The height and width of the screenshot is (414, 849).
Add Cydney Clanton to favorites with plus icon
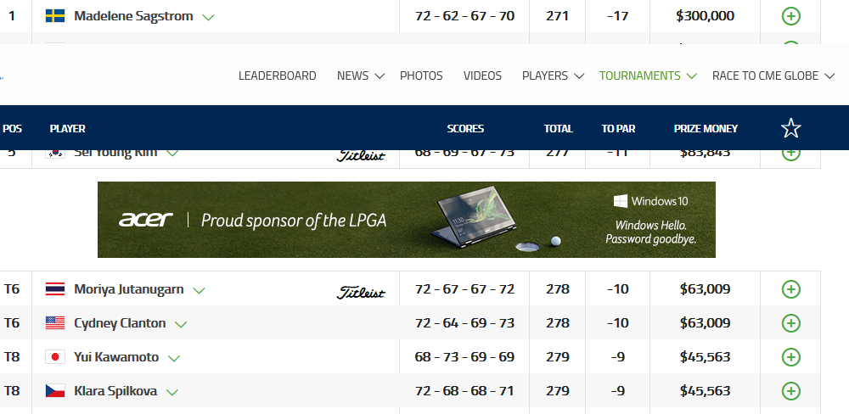point(791,323)
